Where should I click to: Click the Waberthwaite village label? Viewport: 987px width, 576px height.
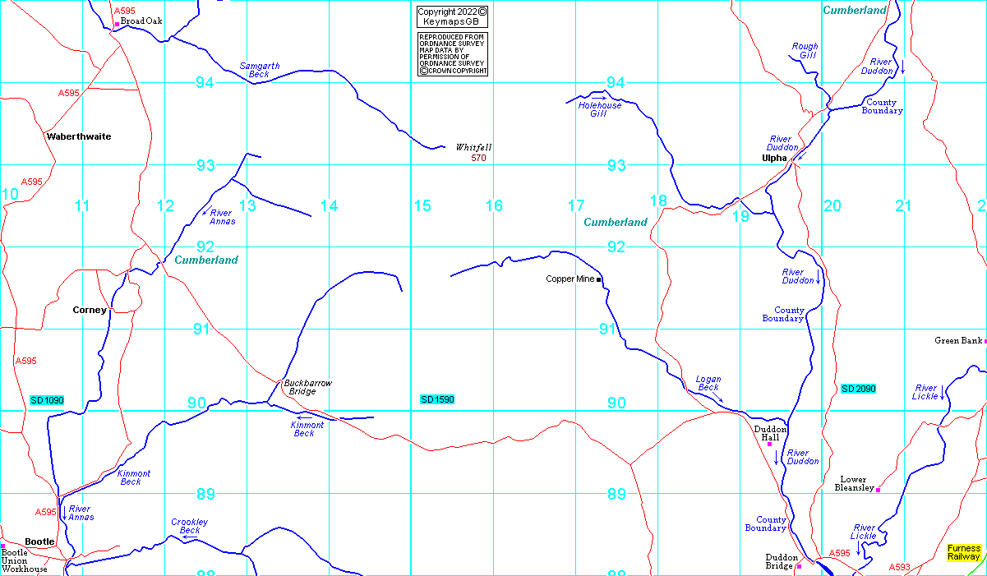coord(79,136)
